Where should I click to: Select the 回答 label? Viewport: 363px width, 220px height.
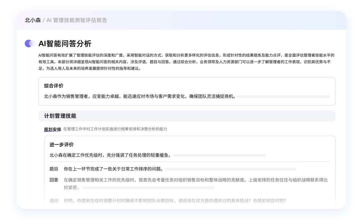coord(54,180)
